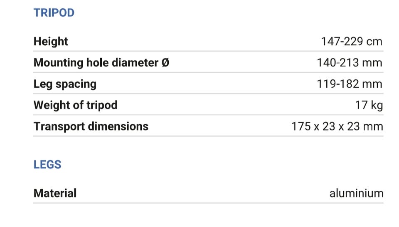Click the divider line under Leg spacing row
The width and height of the screenshot is (399, 227).
click(x=208, y=94)
